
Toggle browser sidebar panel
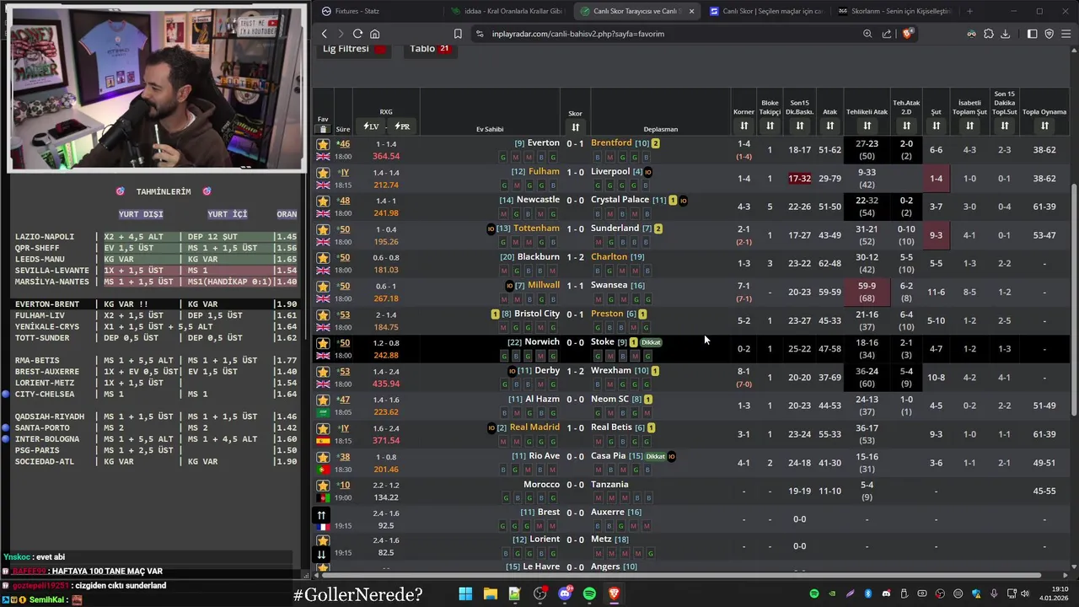[1032, 34]
